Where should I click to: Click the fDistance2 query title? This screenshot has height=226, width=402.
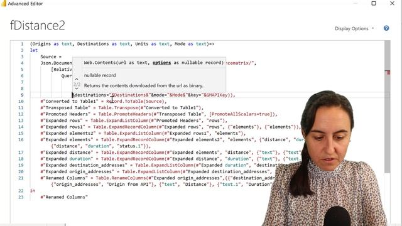[38, 25]
